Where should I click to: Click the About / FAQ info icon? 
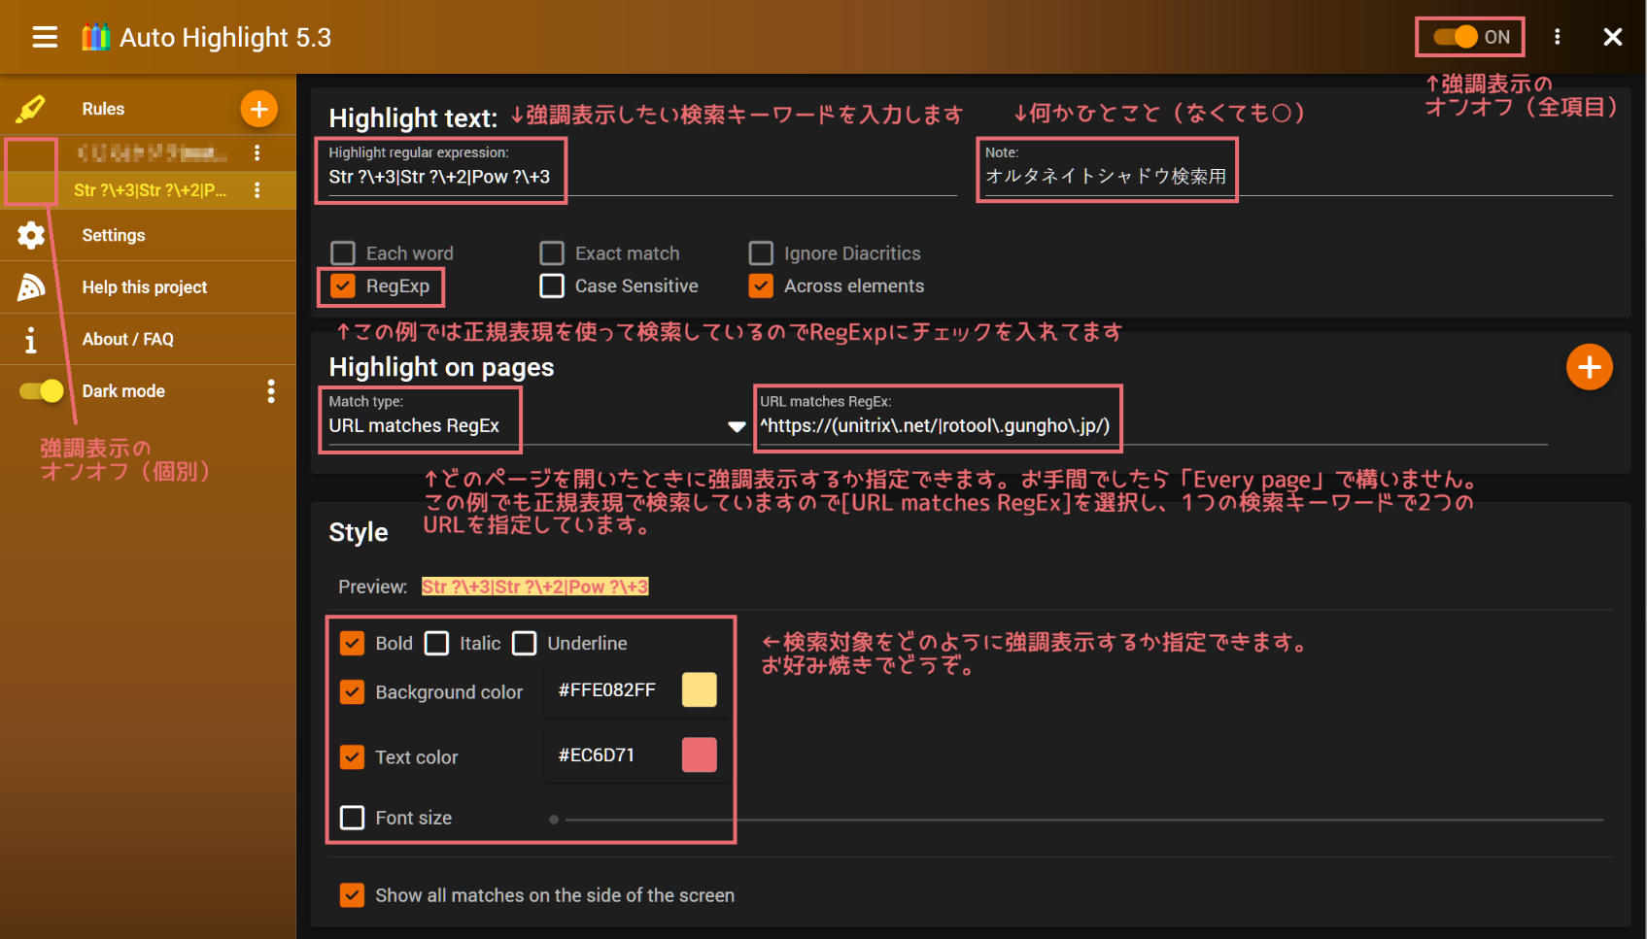coord(31,340)
